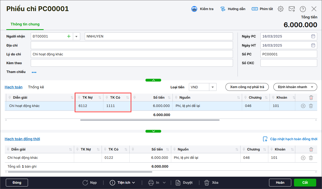Click the mail envelope icon
The height and width of the screenshot is (189, 322).
[x=292, y=9]
